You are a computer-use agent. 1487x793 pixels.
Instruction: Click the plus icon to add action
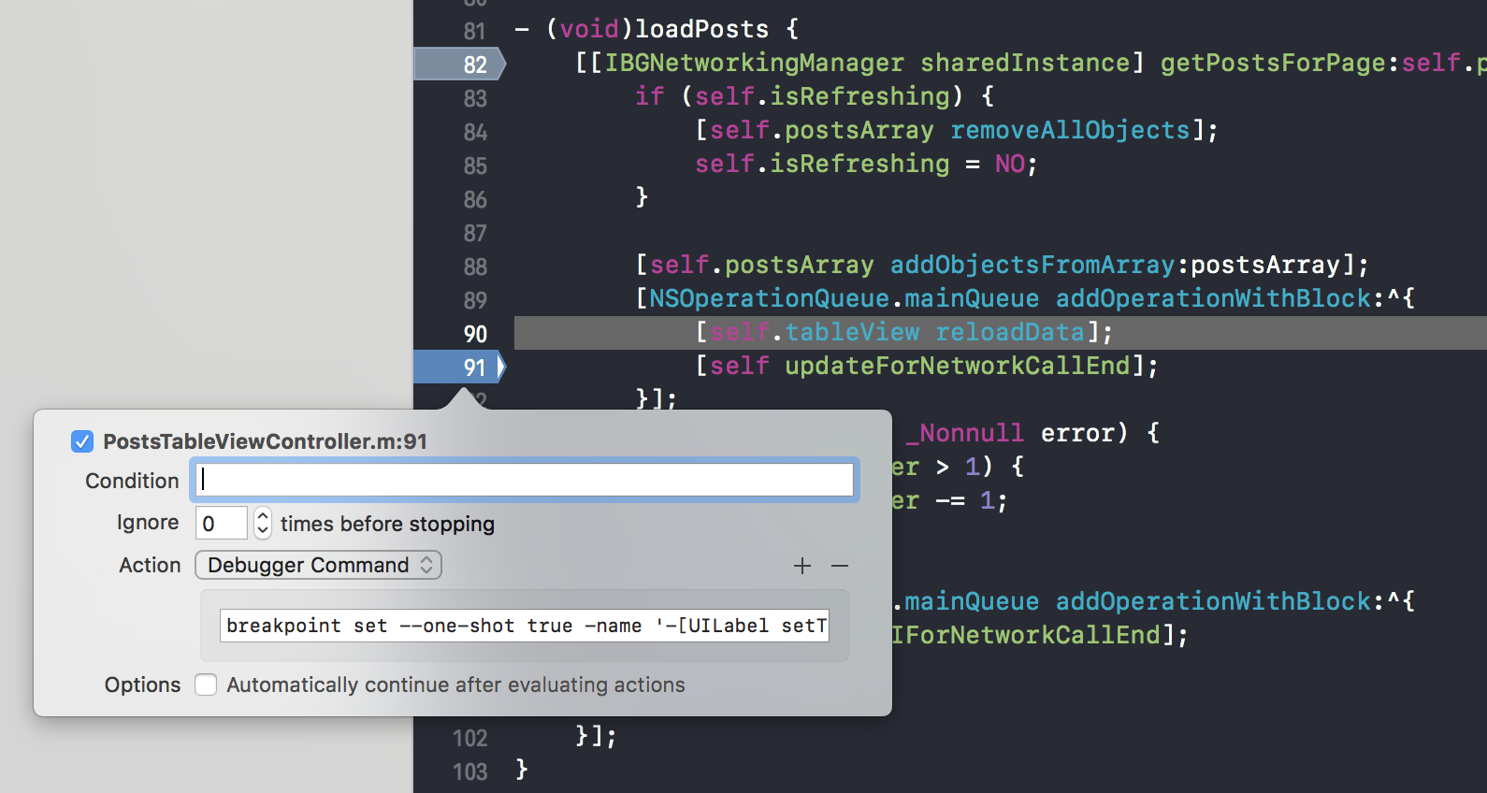tap(801, 566)
